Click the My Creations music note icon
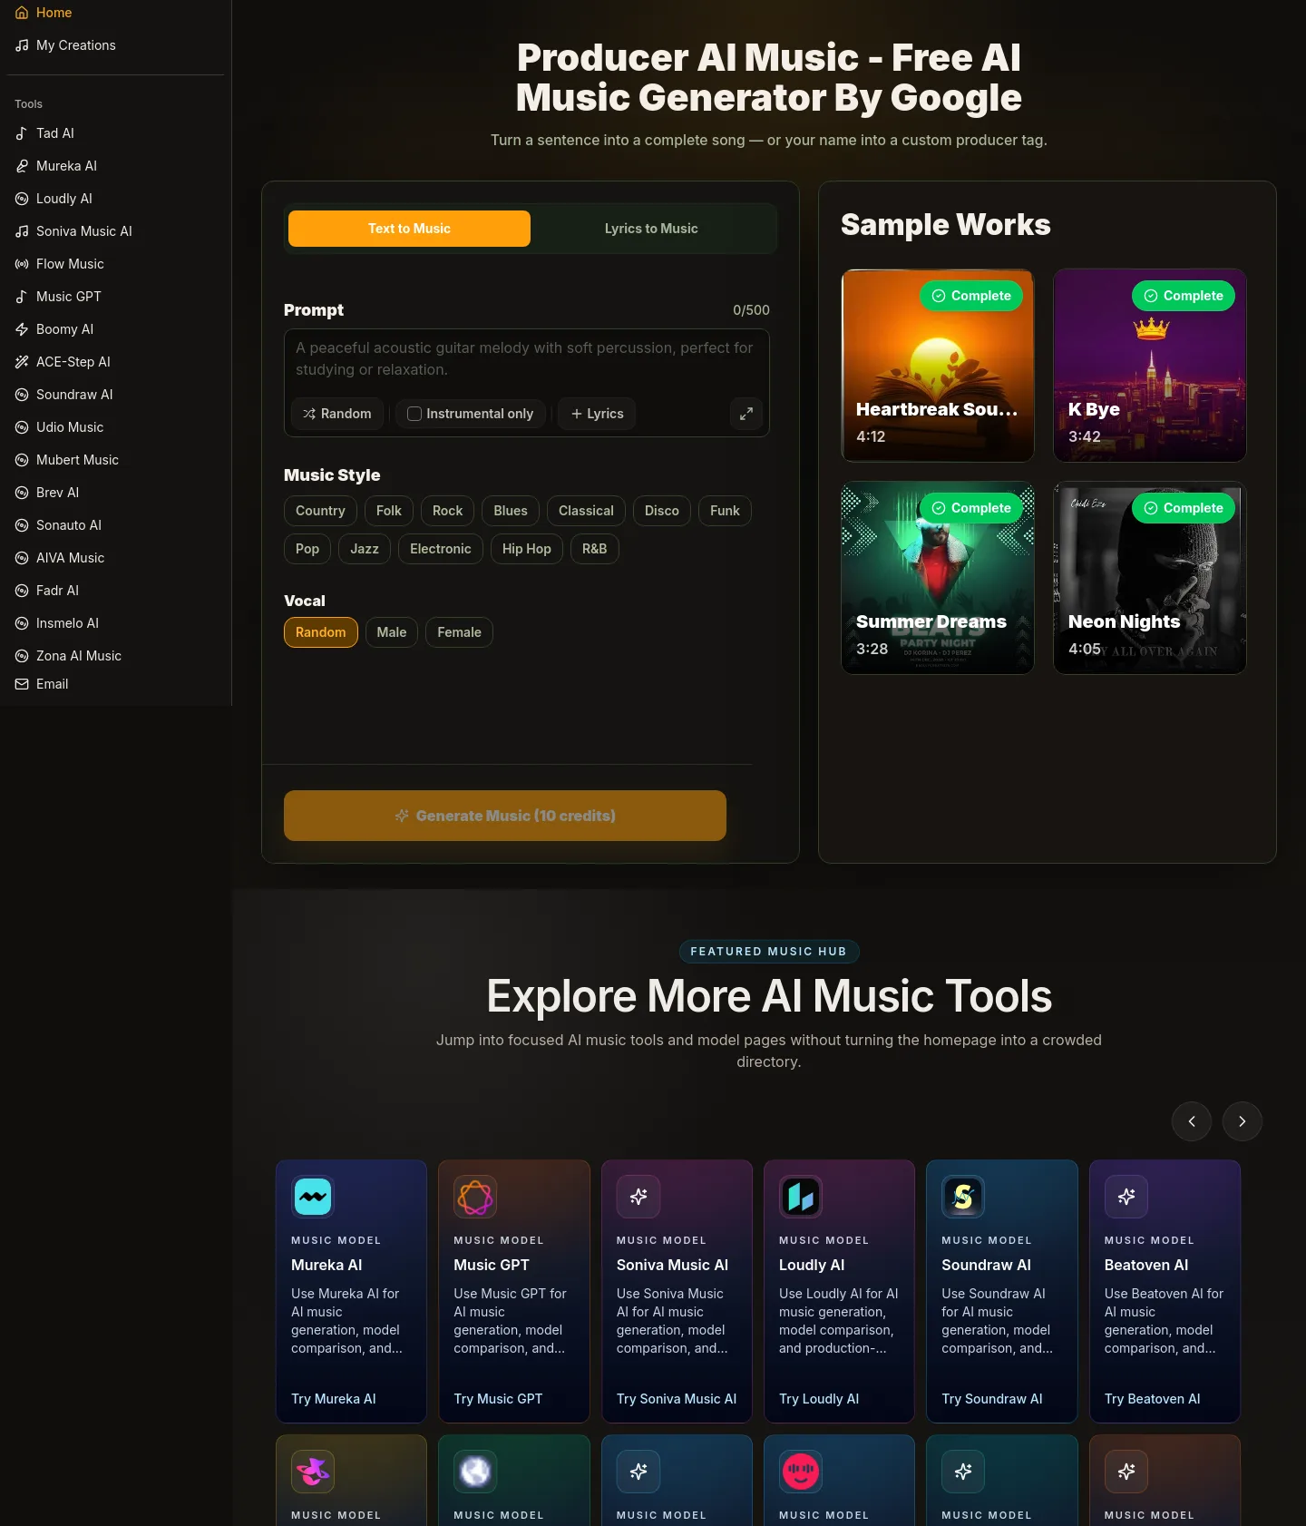This screenshot has height=1526, width=1306. coord(22,45)
